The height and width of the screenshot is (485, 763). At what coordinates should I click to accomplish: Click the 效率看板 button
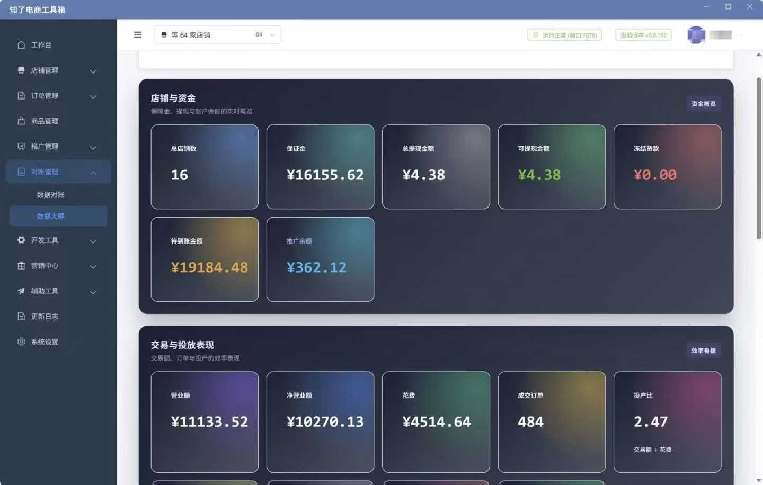click(x=703, y=351)
